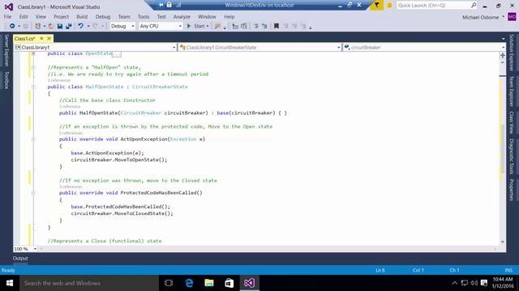Save the current file with Save icon
Image resolution: width=519 pixels, height=291 pixels.
[x=60, y=26]
